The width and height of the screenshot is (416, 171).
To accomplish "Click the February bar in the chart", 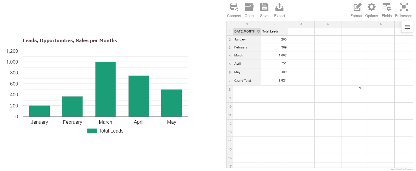I will pyautogui.click(x=73, y=107).
